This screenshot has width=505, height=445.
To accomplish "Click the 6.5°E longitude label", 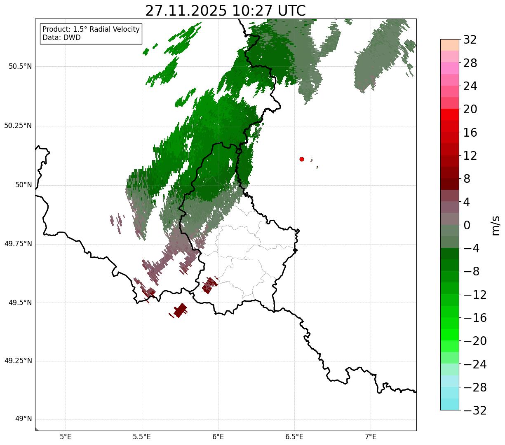I will click(x=294, y=437).
